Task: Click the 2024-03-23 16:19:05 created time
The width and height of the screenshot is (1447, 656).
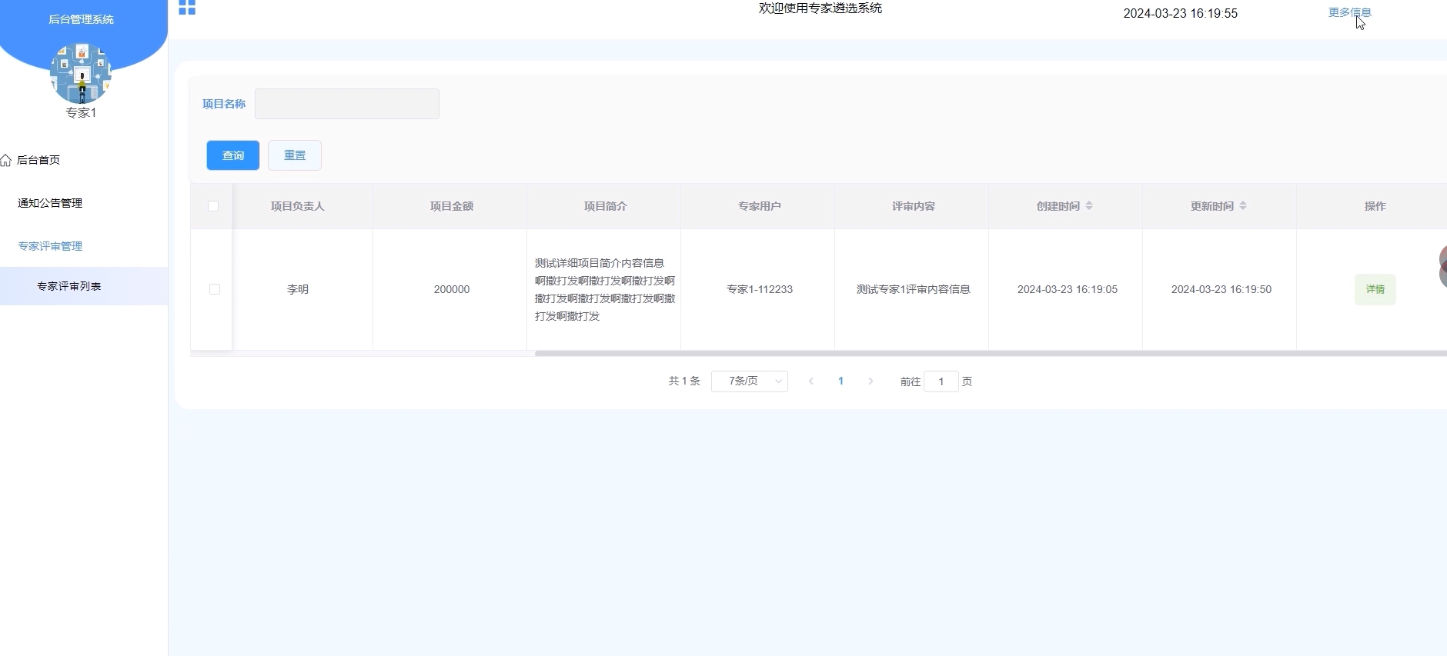Action: pos(1068,289)
